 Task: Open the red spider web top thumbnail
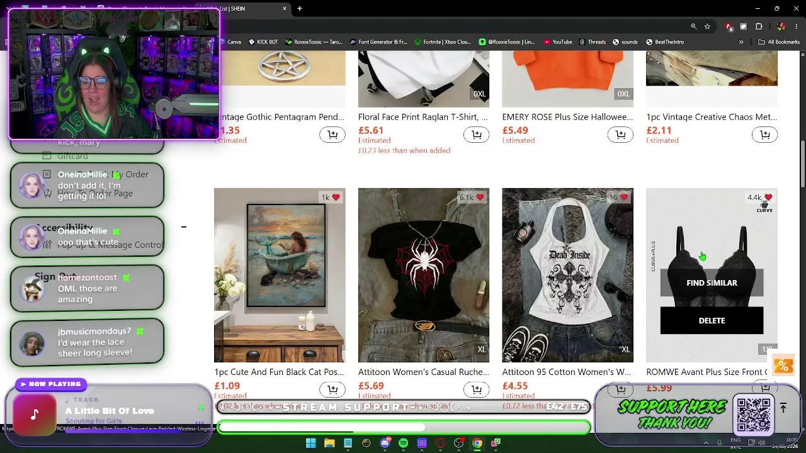click(424, 275)
